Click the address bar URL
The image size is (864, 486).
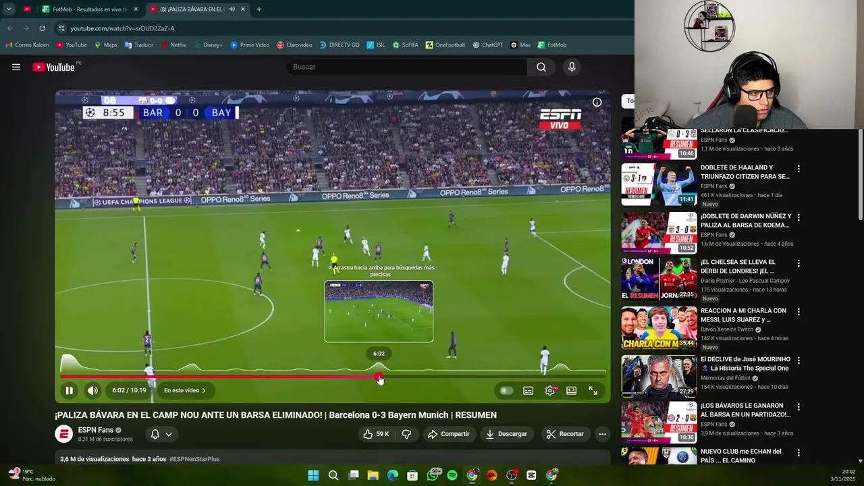(x=122, y=28)
